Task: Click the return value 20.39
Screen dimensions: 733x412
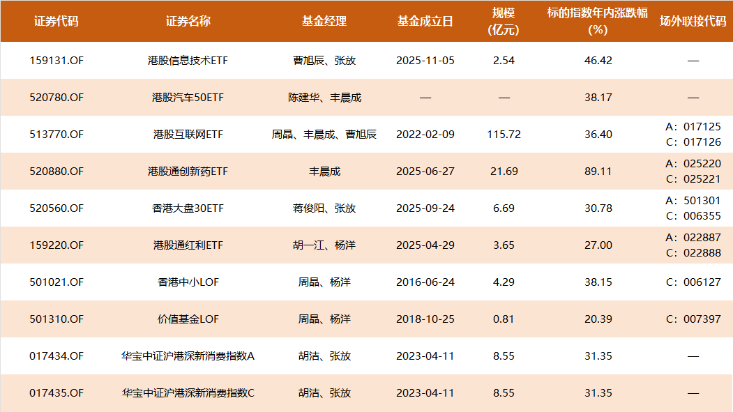Action: (x=598, y=319)
